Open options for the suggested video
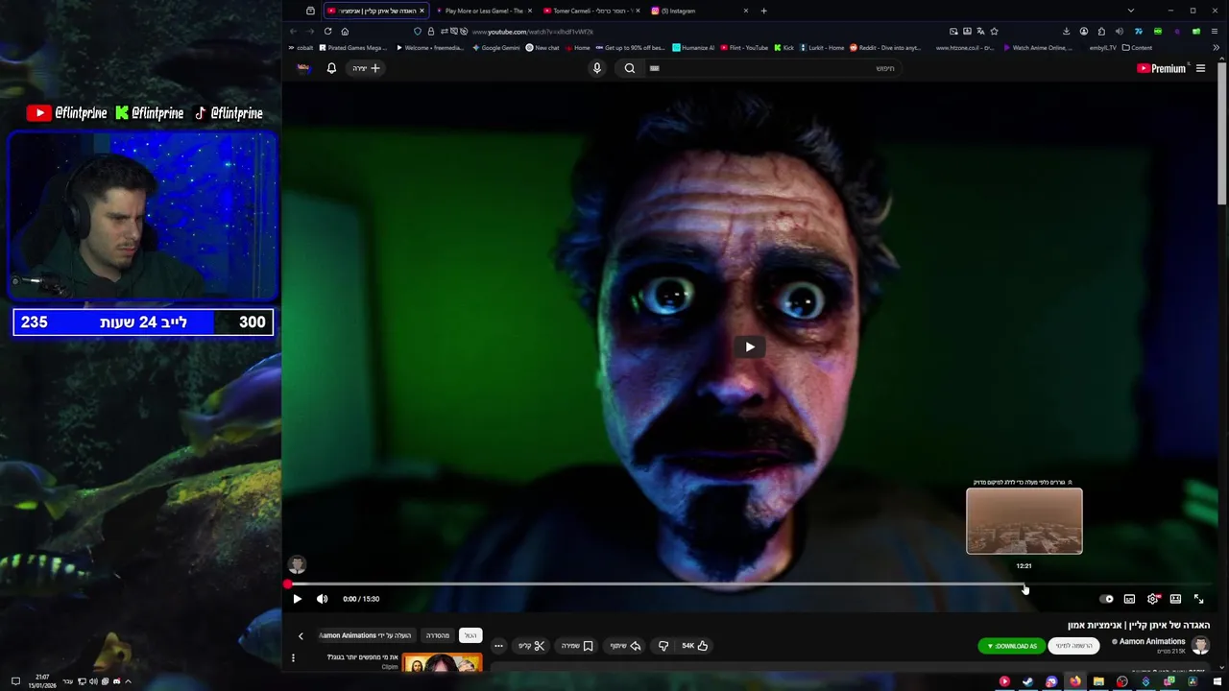1229x691 pixels. [x=293, y=658]
